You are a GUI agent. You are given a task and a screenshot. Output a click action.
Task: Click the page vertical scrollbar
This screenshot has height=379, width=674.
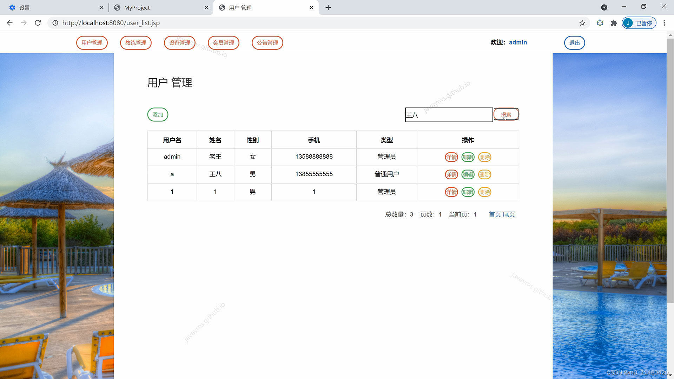click(670, 170)
